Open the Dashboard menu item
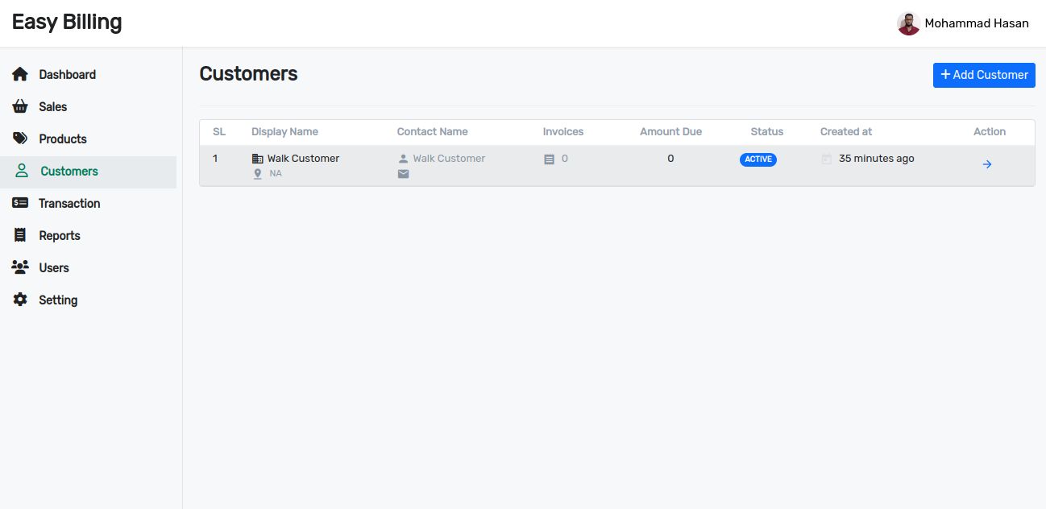This screenshot has height=509, width=1046. click(x=89, y=74)
